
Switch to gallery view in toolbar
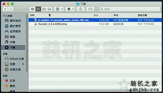coord(49,9)
